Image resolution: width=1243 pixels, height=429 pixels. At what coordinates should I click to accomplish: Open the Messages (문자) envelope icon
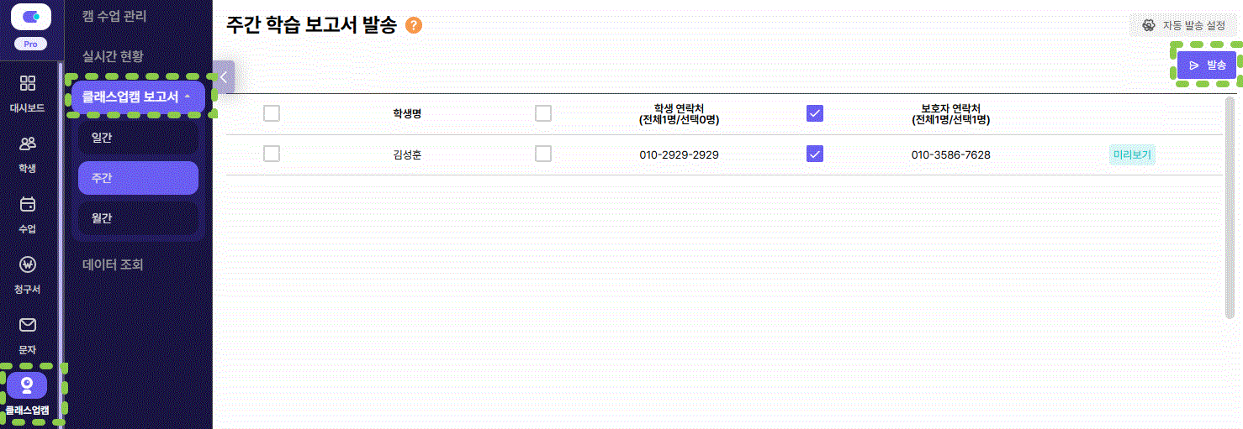[x=28, y=325]
